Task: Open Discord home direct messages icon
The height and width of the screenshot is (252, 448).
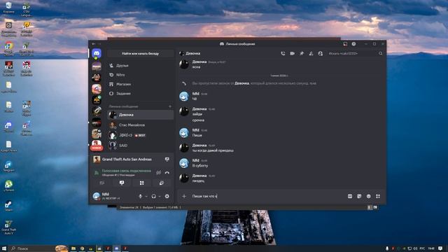Action: coord(97,53)
